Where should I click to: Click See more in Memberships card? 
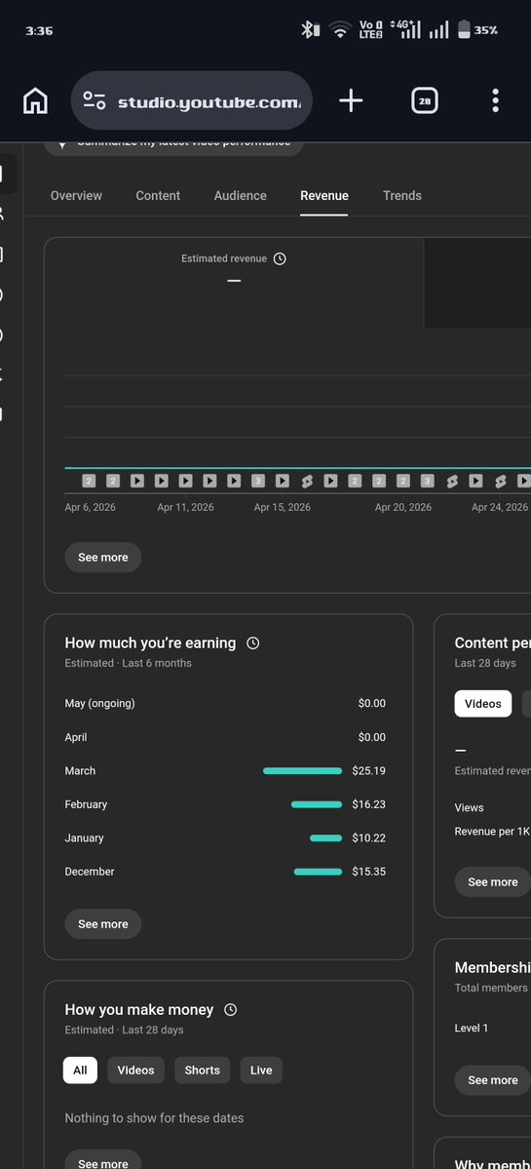492,1080
